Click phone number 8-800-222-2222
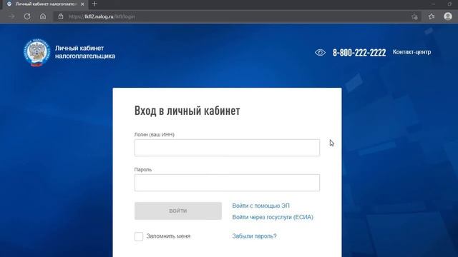This screenshot has height=257, width=458. [x=359, y=52]
